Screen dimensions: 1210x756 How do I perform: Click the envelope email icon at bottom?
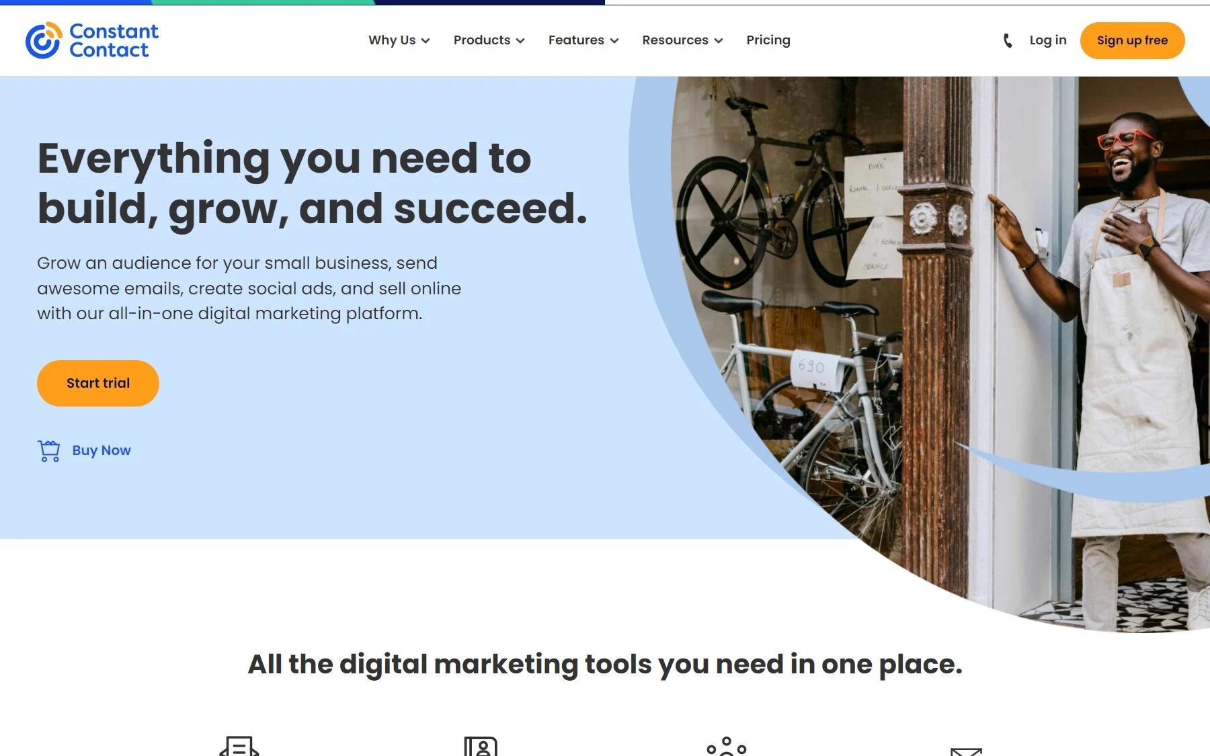click(x=966, y=751)
